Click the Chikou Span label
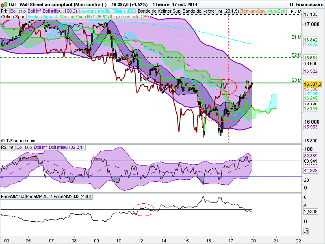325x244 pixels. (x=13, y=17)
